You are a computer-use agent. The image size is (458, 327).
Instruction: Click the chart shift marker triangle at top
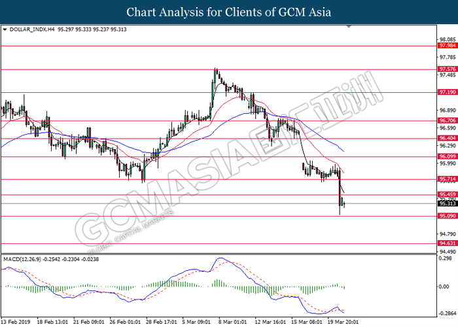(349, 26)
